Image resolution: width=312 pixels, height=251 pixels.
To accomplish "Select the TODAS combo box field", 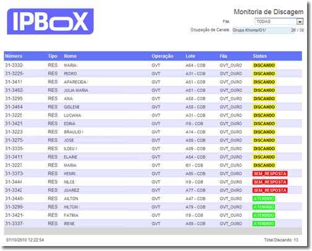I will [279, 22].
